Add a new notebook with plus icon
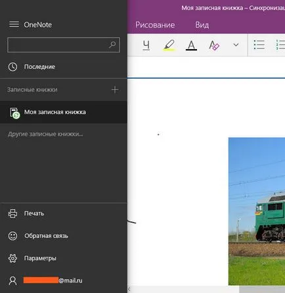Image resolution: width=285 pixels, height=293 pixels. click(x=115, y=90)
